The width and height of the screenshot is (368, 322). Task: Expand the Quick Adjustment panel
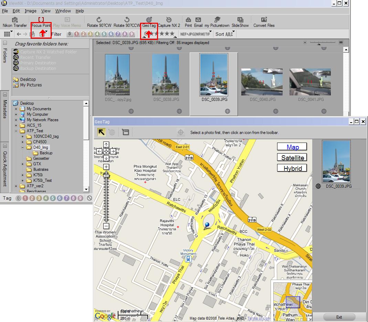click(x=5, y=146)
